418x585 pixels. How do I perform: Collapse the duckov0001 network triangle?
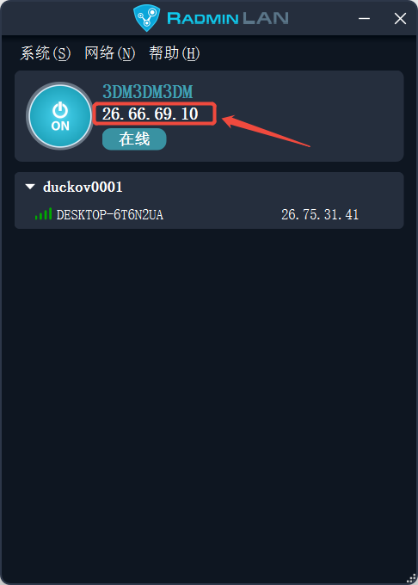(30, 186)
